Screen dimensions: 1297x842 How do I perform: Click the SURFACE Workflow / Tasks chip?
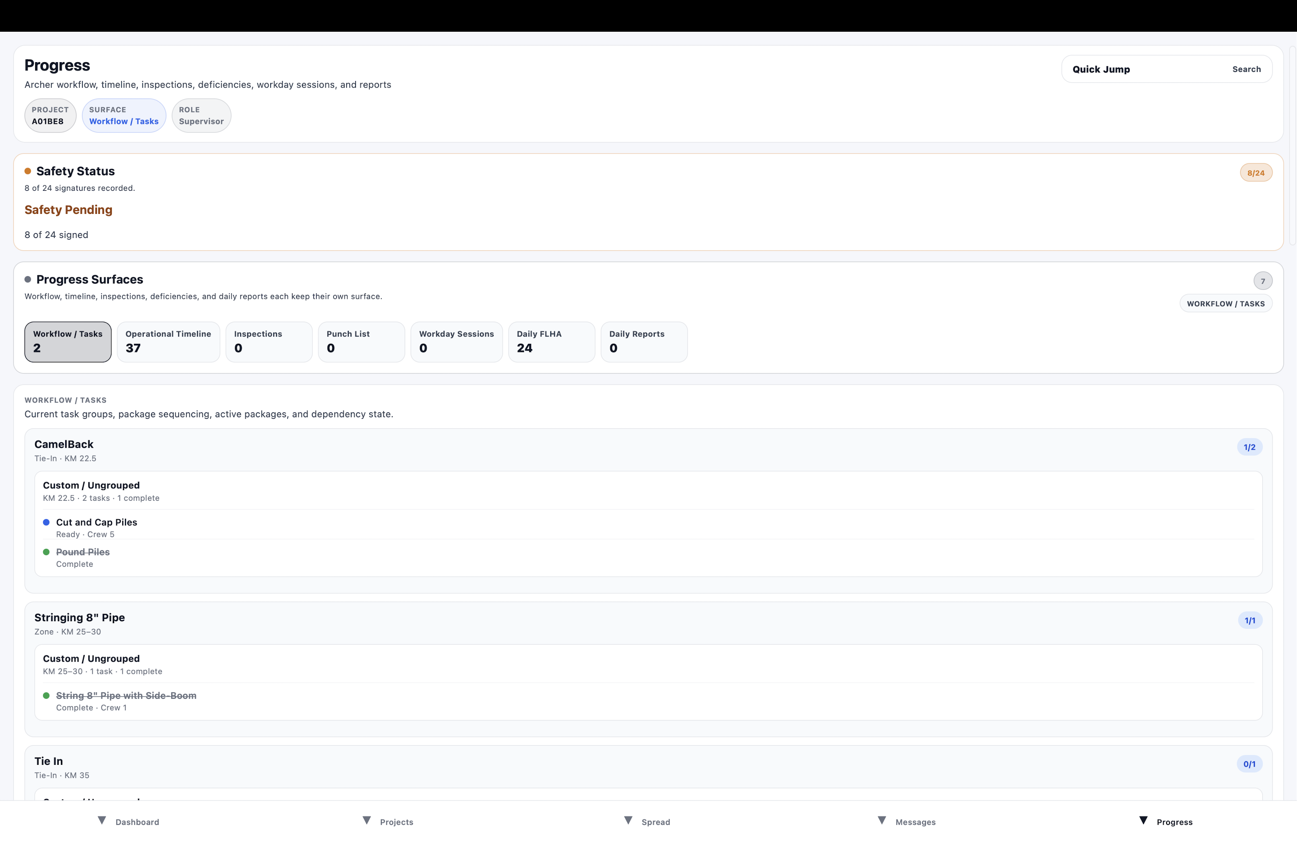point(124,115)
